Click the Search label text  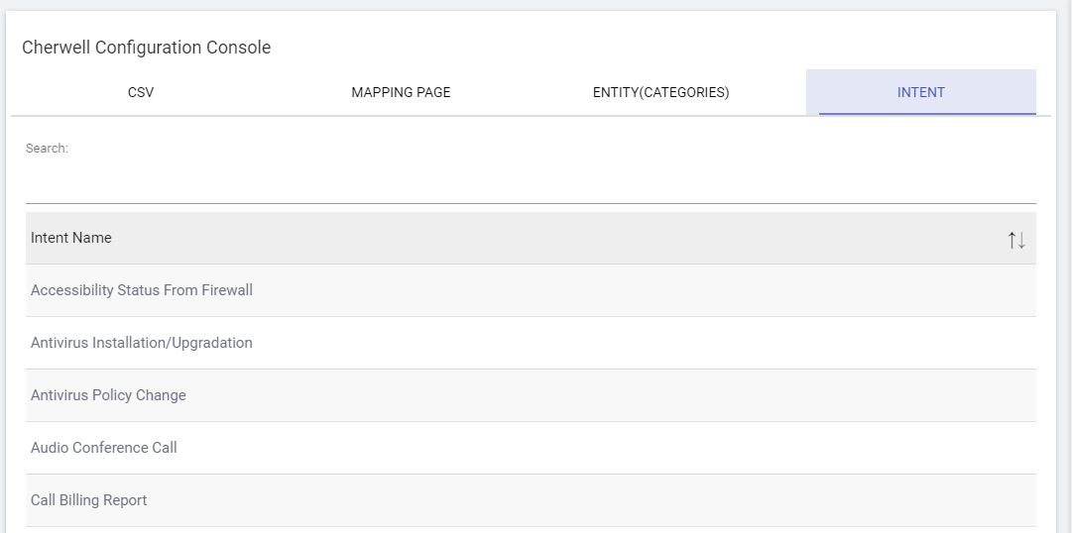[x=47, y=149]
